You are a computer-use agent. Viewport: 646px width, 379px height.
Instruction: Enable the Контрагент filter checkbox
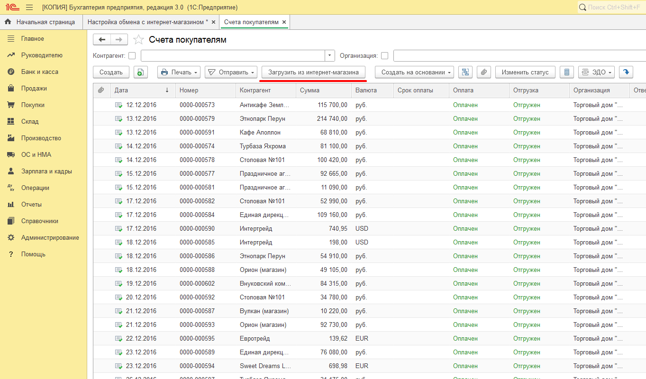point(132,56)
